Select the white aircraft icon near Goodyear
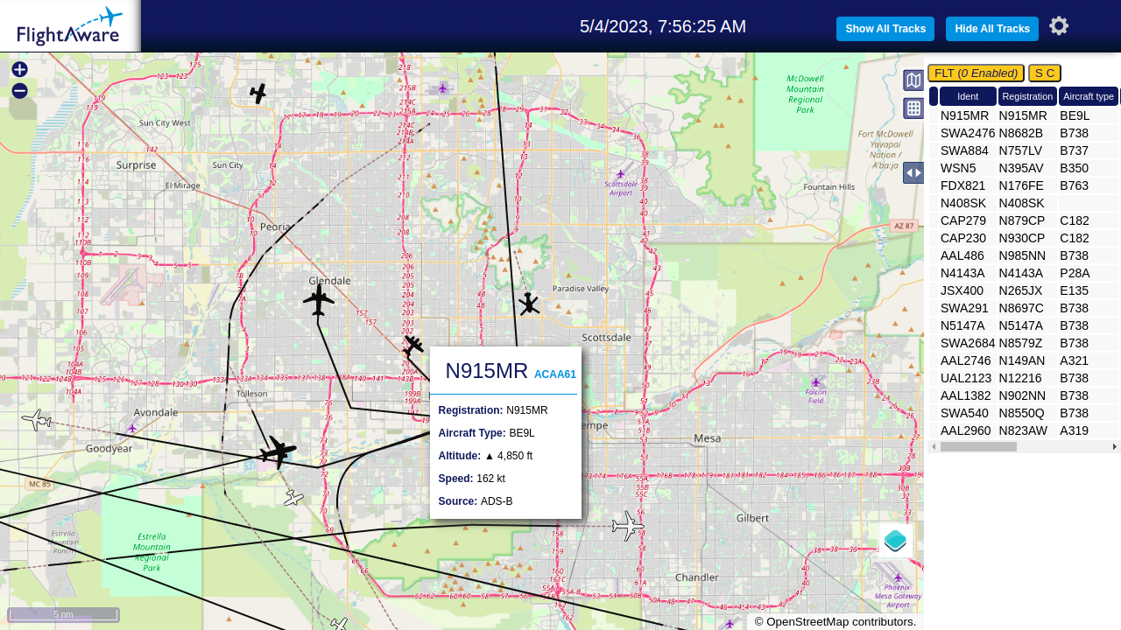This screenshot has height=630, width=1121. (x=36, y=420)
